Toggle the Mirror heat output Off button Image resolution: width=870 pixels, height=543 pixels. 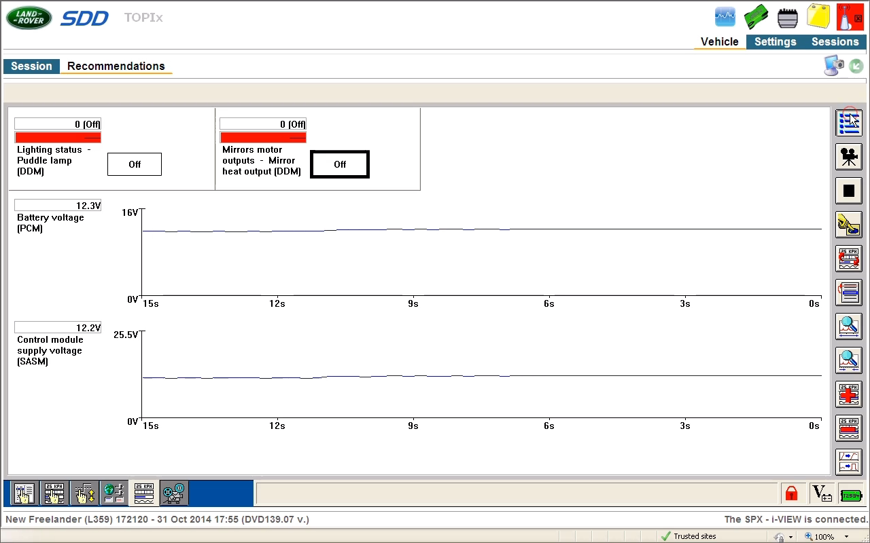(340, 164)
